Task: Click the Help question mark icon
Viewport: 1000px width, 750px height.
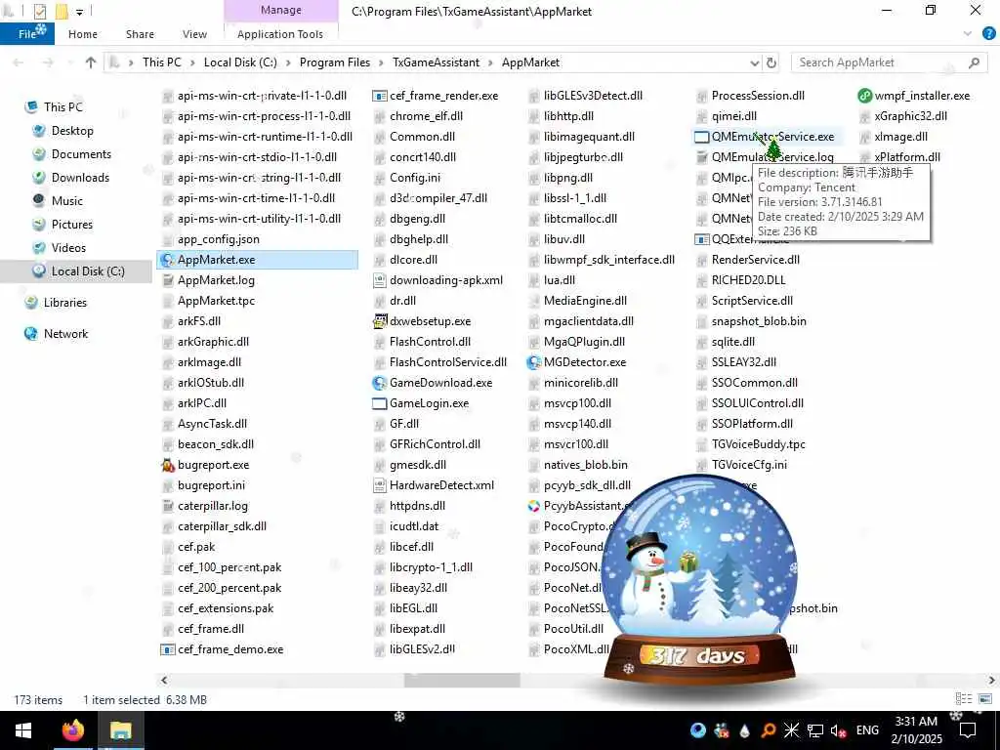Action: click(x=988, y=34)
